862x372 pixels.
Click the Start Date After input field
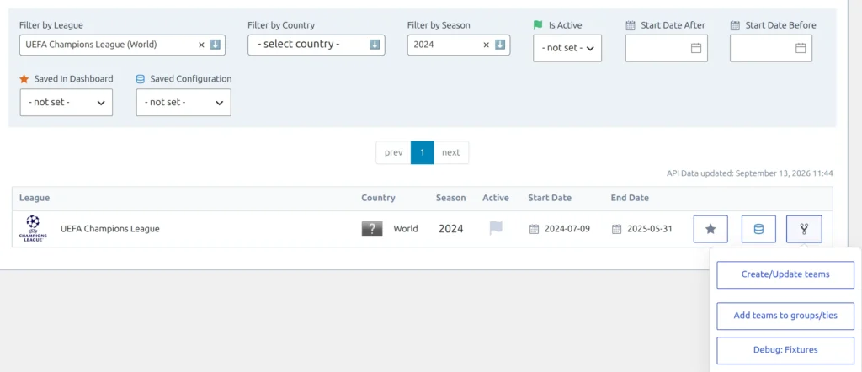point(667,48)
